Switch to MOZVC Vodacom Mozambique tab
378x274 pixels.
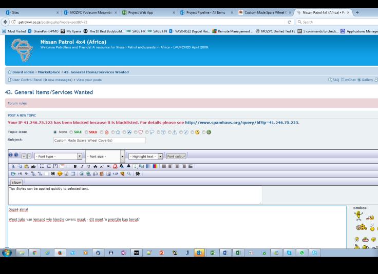(90, 12)
